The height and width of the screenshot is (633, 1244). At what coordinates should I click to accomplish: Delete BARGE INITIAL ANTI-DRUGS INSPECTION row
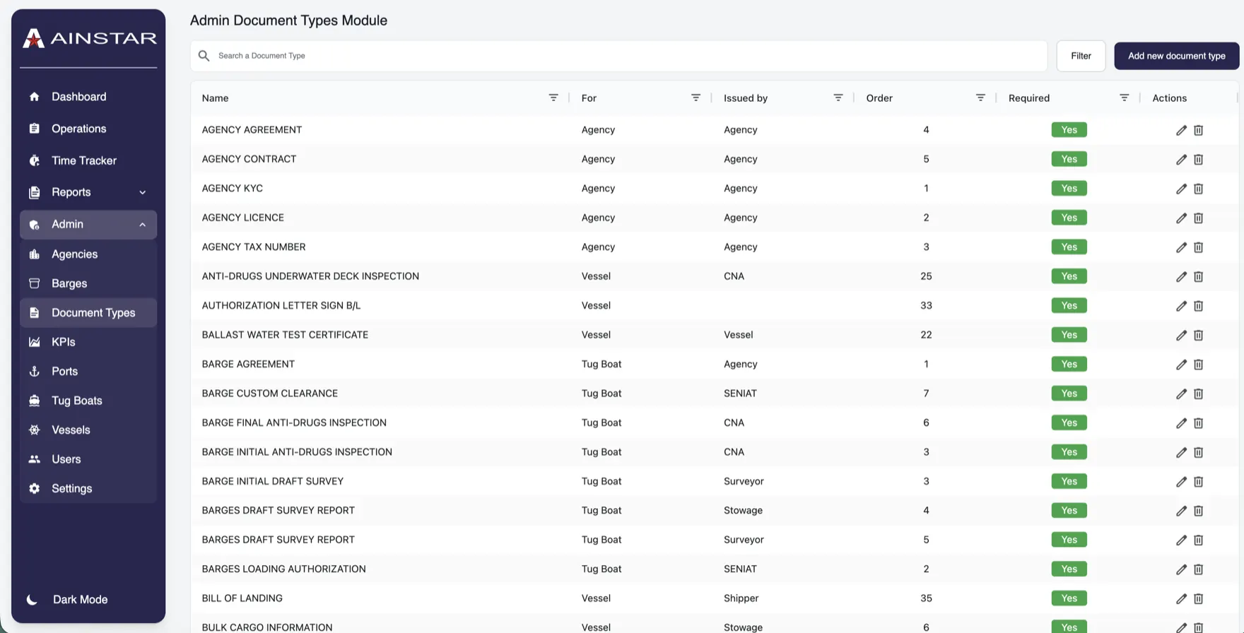1198,453
